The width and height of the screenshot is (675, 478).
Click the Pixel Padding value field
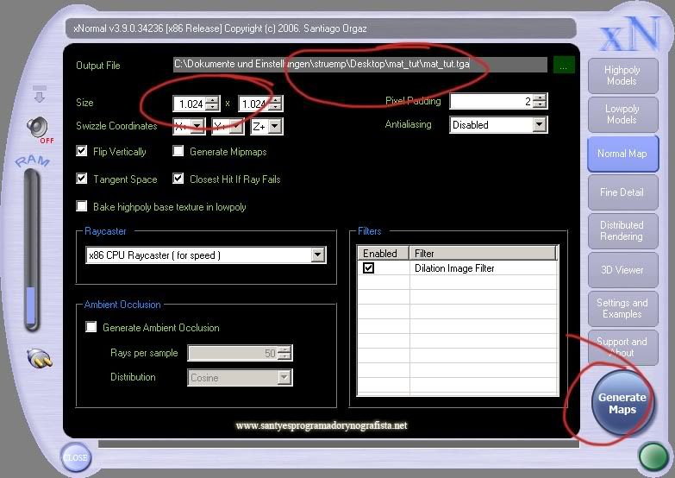[x=491, y=101]
